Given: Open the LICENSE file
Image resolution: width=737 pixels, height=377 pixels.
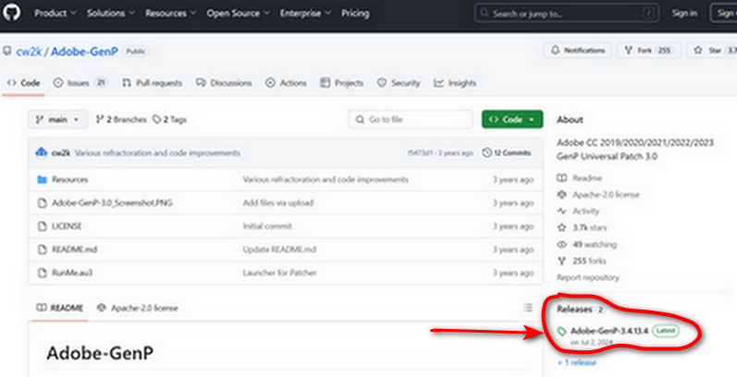Looking at the screenshot, I should (x=67, y=226).
